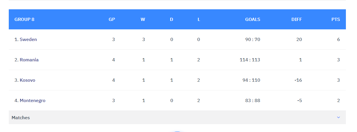Click the PTS column header
Viewport: 357px width, 132px height.
336,19
